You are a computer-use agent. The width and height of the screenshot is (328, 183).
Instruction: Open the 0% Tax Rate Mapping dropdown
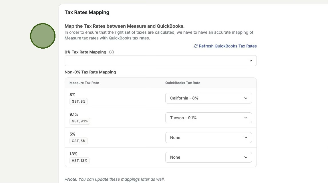click(x=160, y=61)
